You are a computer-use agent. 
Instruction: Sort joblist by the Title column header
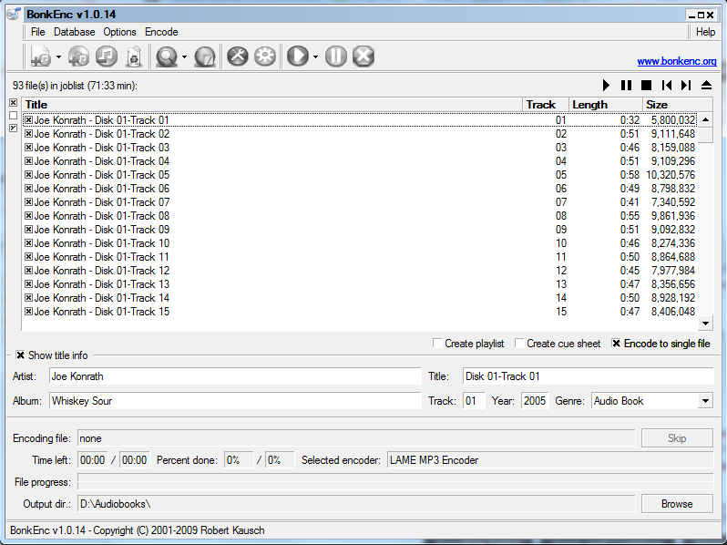tap(271, 105)
